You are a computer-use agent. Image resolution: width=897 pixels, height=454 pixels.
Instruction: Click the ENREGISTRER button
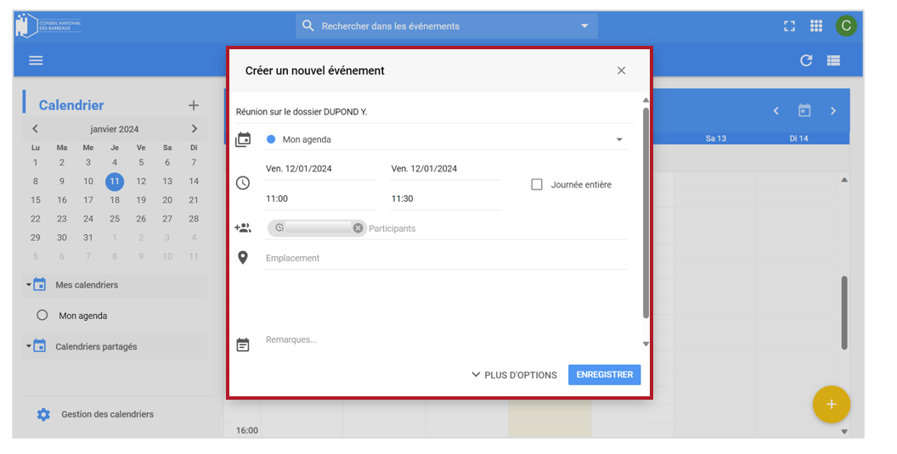pos(604,374)
